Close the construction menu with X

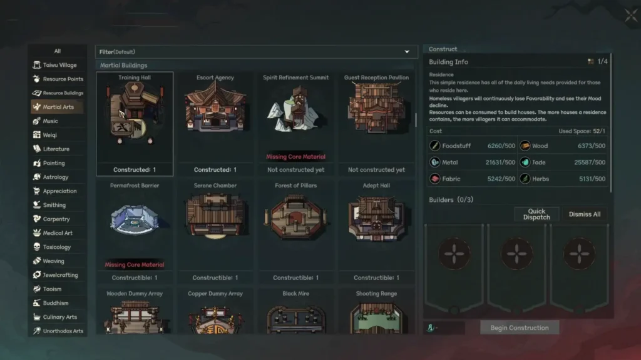pyautogui.click(x=631, y=16)
